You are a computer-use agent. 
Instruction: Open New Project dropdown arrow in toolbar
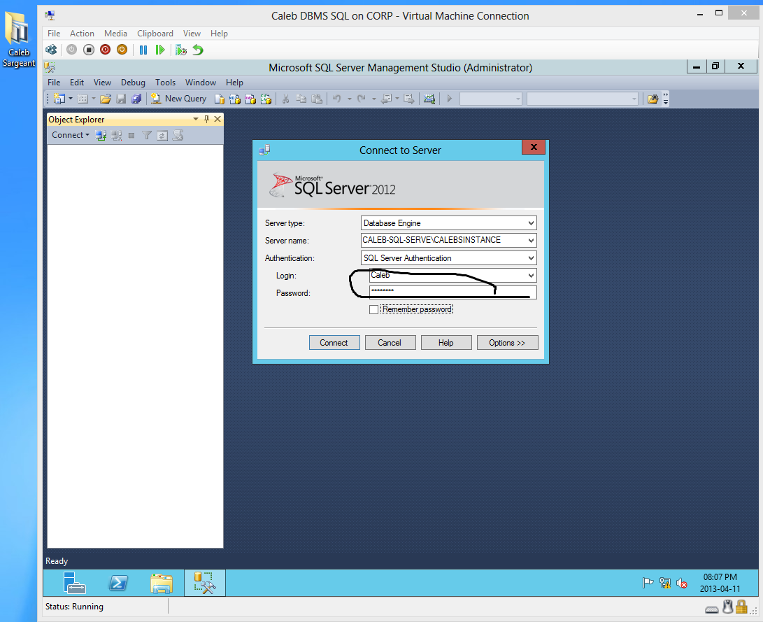[x=71, y=99]
